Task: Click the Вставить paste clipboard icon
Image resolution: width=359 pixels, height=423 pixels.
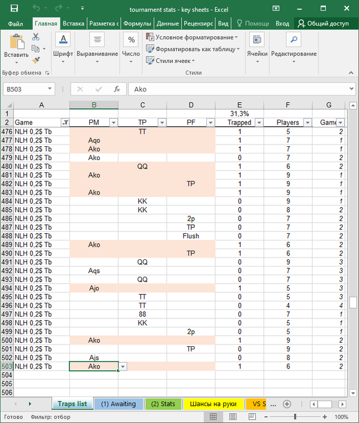Action: pos(17,43)
